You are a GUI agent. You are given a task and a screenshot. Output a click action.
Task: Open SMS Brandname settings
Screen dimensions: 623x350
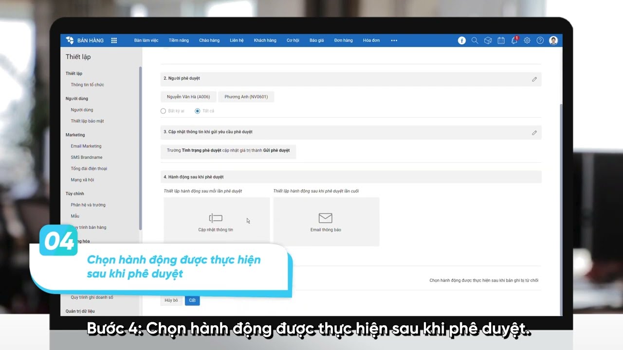[87, 157]
